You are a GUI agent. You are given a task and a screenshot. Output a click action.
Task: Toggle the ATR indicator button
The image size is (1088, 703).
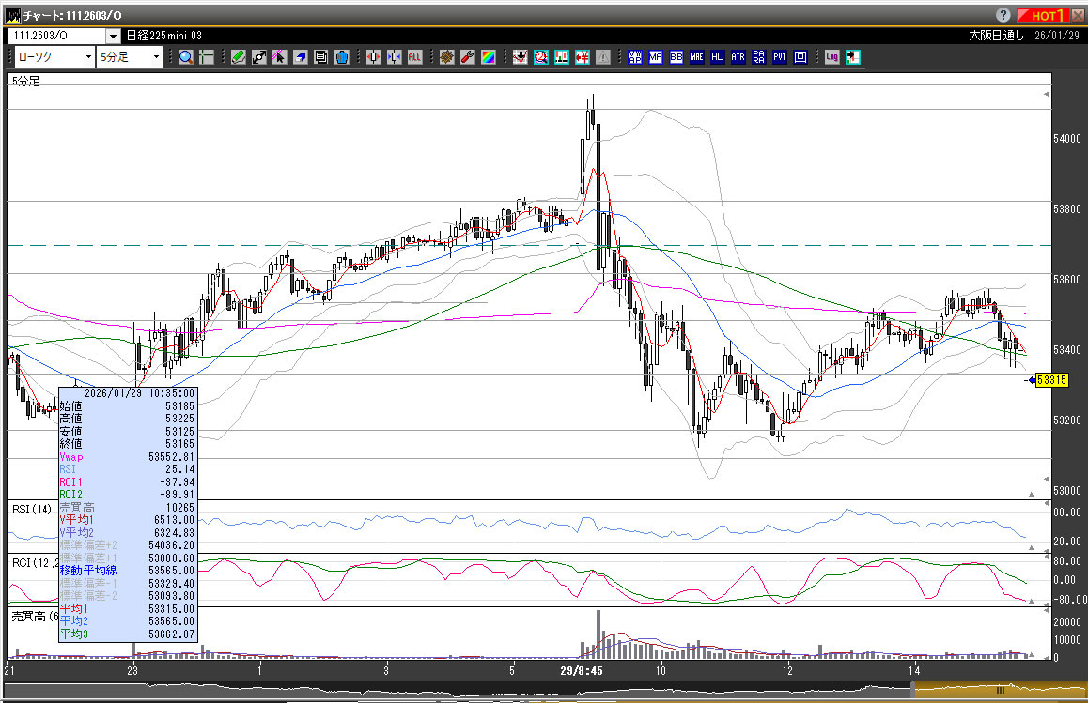(738, 57)
